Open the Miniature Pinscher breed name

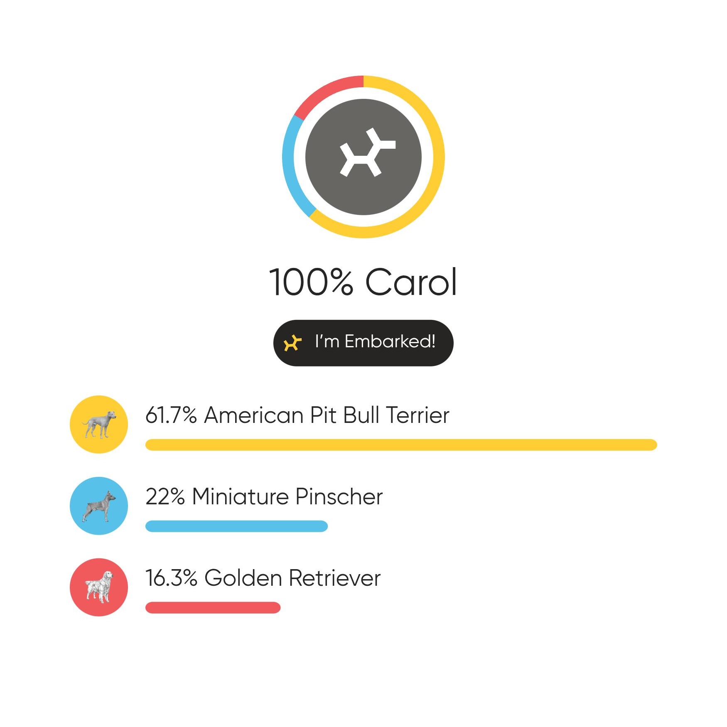(287, 496)
